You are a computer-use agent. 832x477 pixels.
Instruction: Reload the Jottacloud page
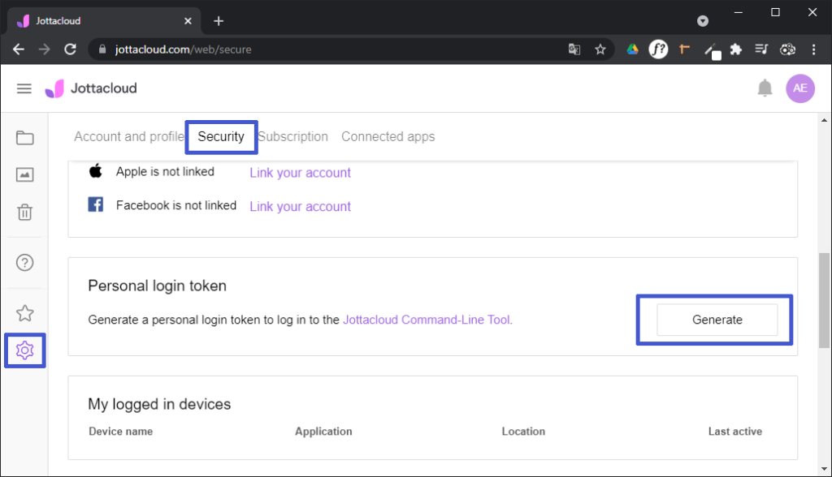[x=70, y=49]
